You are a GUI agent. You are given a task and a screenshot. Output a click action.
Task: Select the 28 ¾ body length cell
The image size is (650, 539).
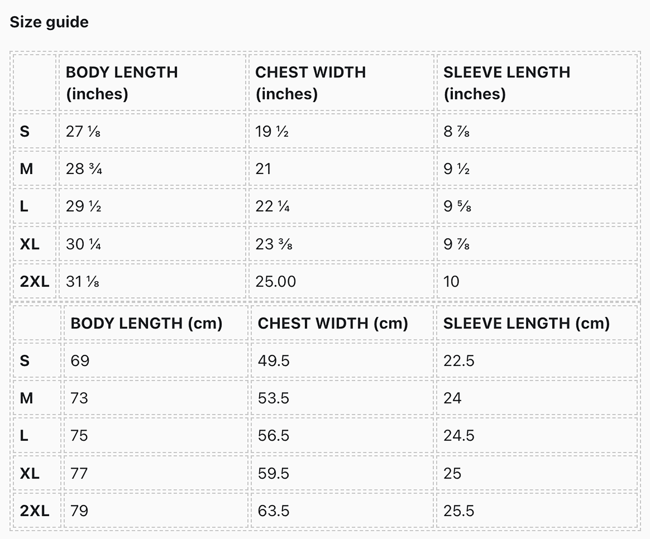[84, 169]
